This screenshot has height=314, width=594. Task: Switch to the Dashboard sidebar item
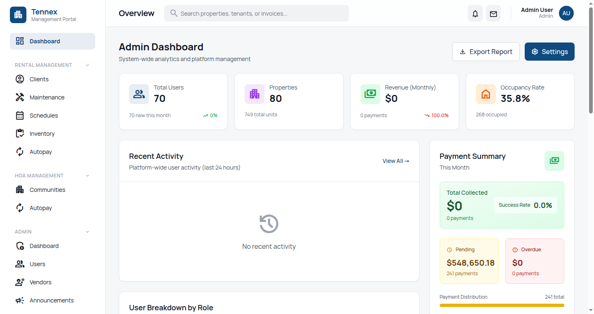coord(45,41)
